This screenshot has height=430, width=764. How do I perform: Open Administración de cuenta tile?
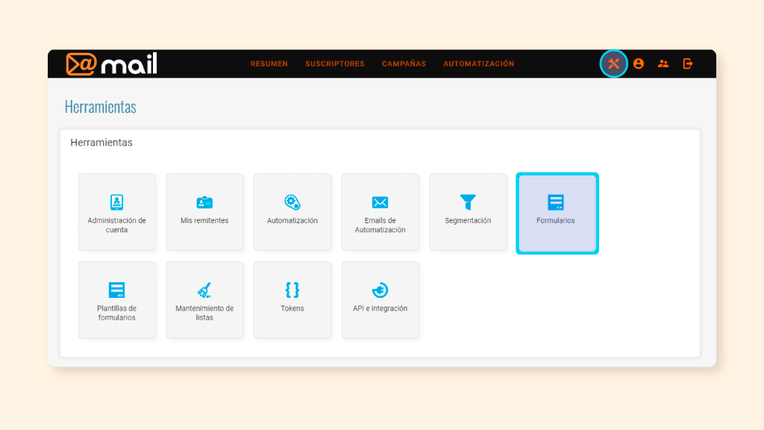click(117, 212)
